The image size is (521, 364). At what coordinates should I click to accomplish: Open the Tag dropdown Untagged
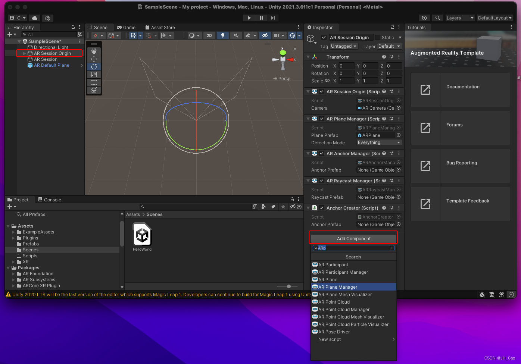tap(344, 46)
